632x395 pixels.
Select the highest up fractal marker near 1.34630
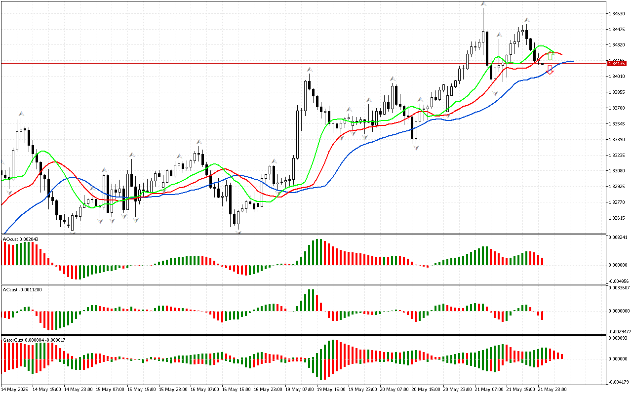pyautogui.click(x=484, y=4)
